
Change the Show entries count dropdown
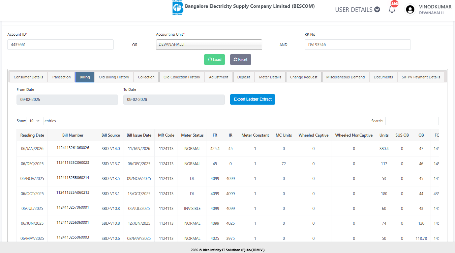[x=35, y=121]
